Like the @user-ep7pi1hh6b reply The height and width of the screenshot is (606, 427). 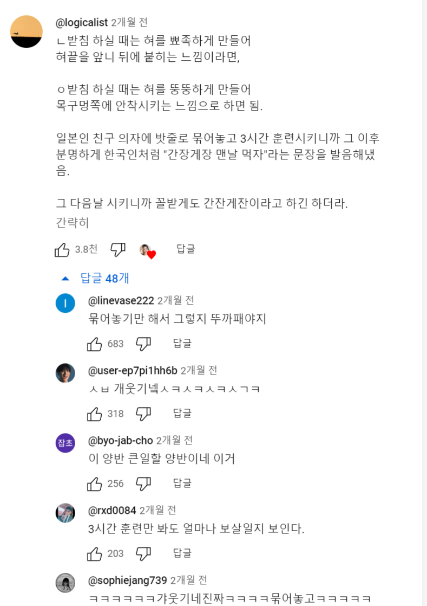[95, 414]
